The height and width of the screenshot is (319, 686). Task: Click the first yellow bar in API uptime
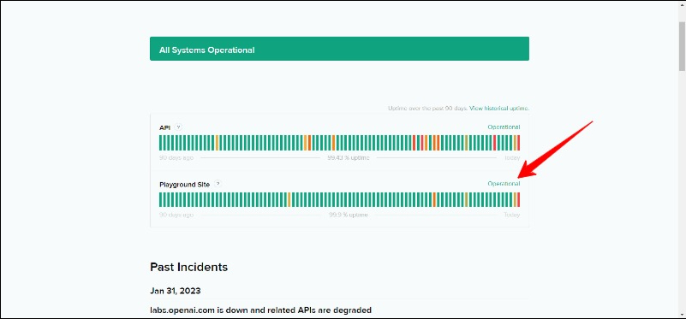[x=217, y=143]
